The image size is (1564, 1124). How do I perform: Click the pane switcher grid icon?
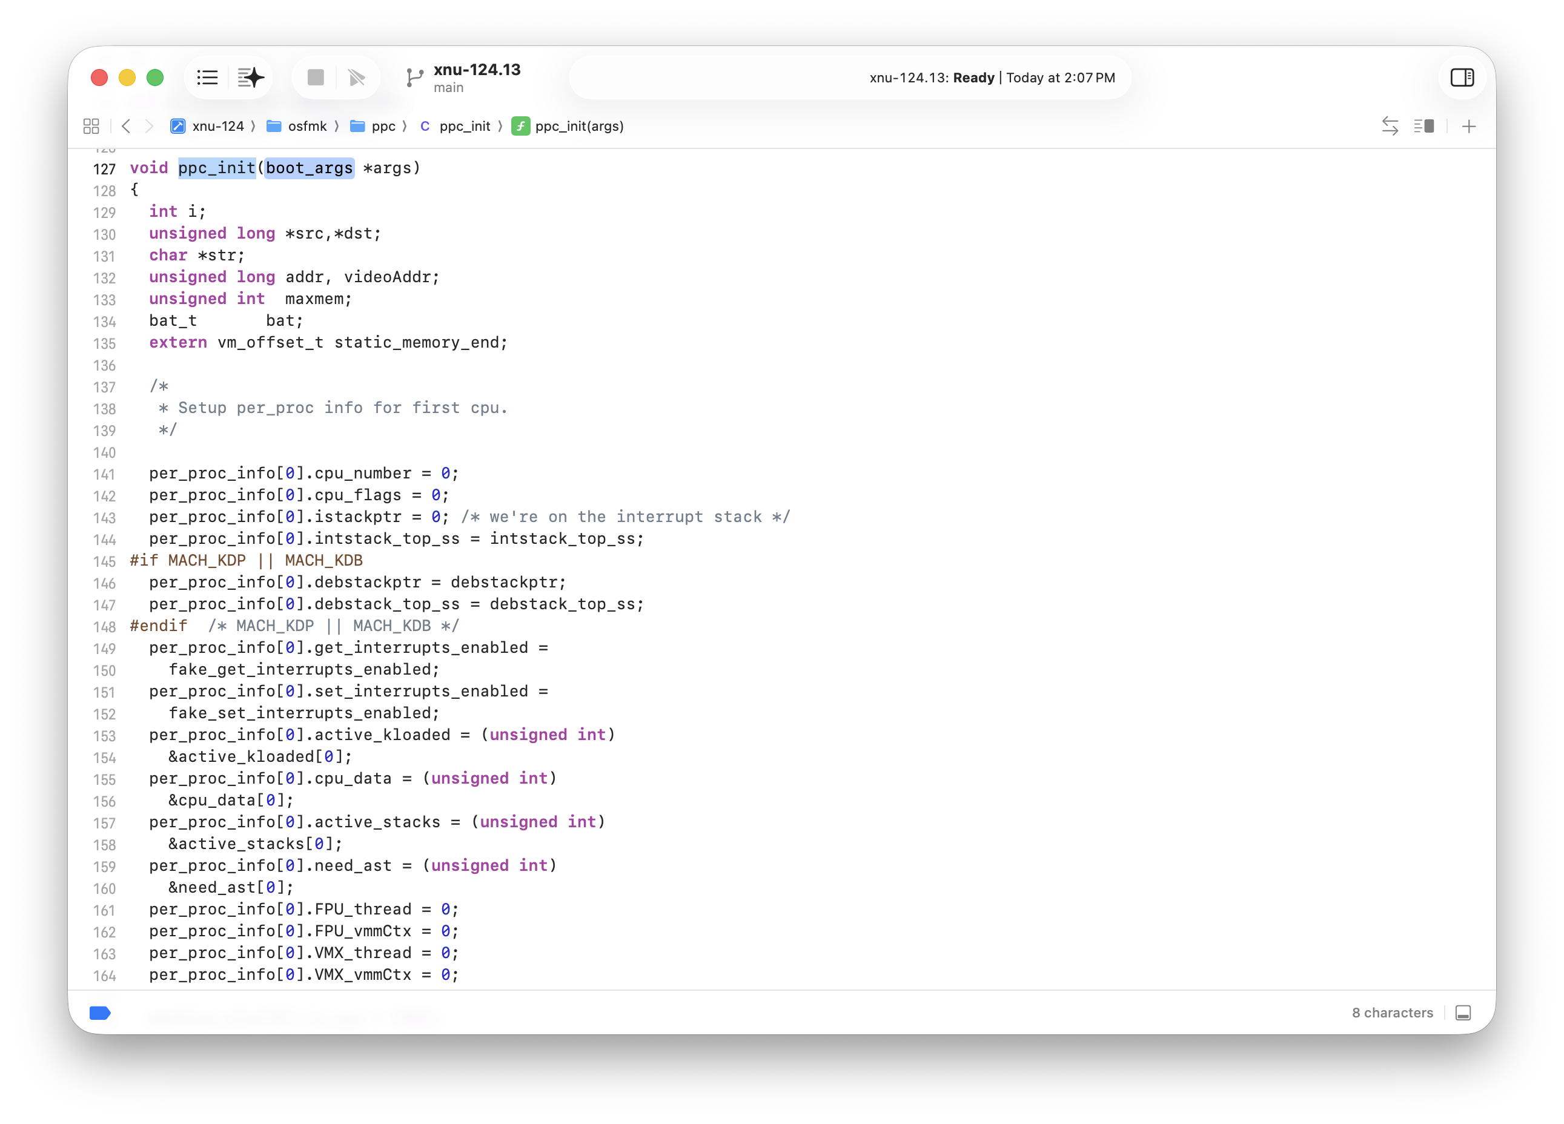(90, 126)
